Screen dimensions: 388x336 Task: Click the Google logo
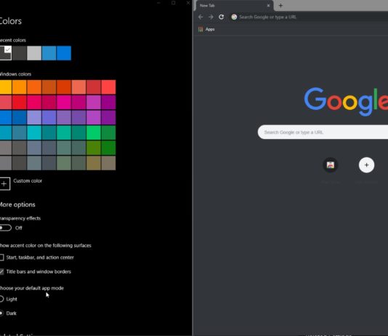coord(346,101)
